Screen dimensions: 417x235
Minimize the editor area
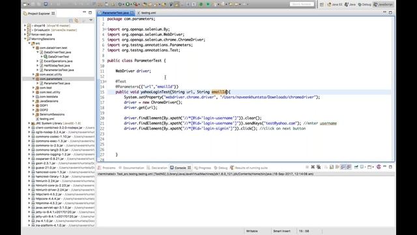click(x=384, y=12)
